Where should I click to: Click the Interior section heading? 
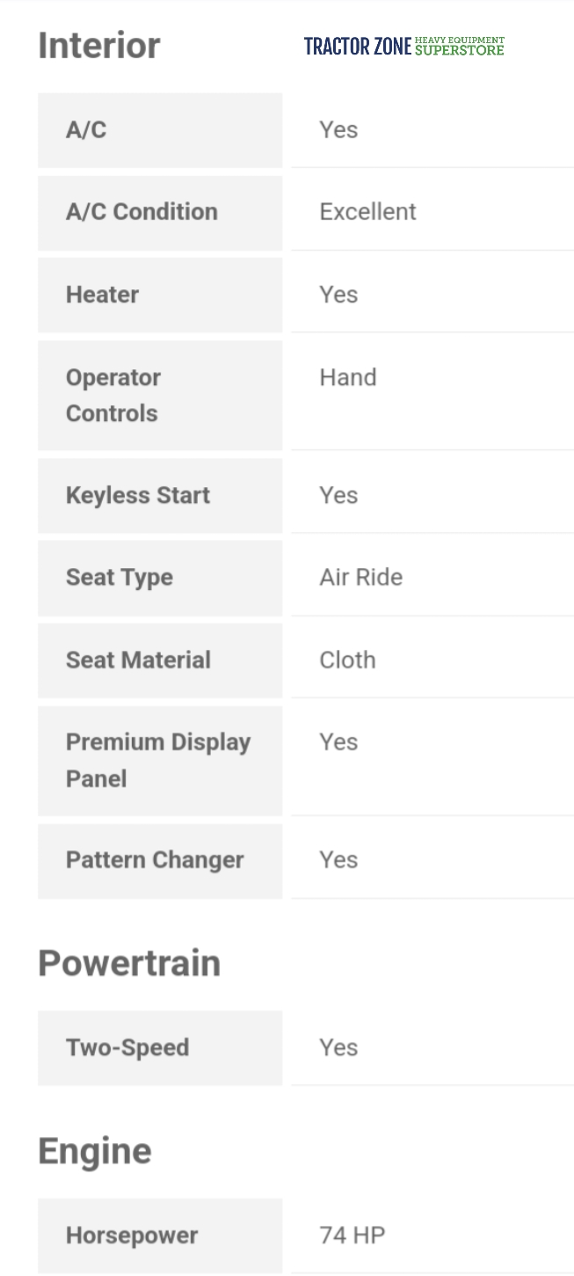[99, 46]
